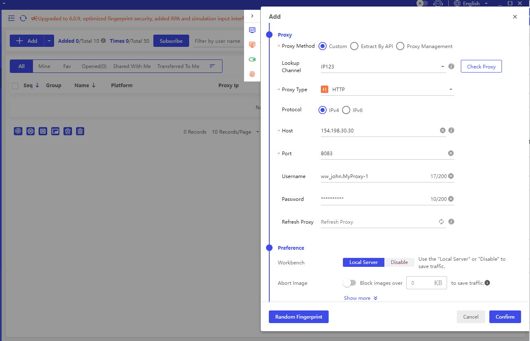Select Disable for Workbench option
The width and height of the screenshot is (530, 341).
[399, 262]
